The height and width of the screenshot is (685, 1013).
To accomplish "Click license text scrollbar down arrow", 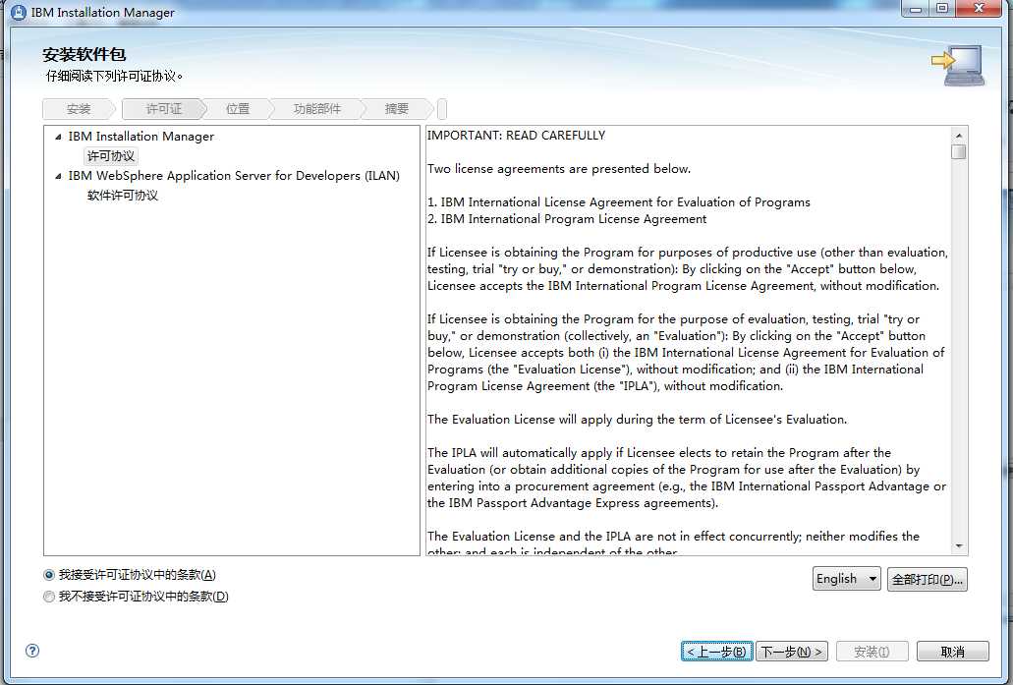I will 959,546.
